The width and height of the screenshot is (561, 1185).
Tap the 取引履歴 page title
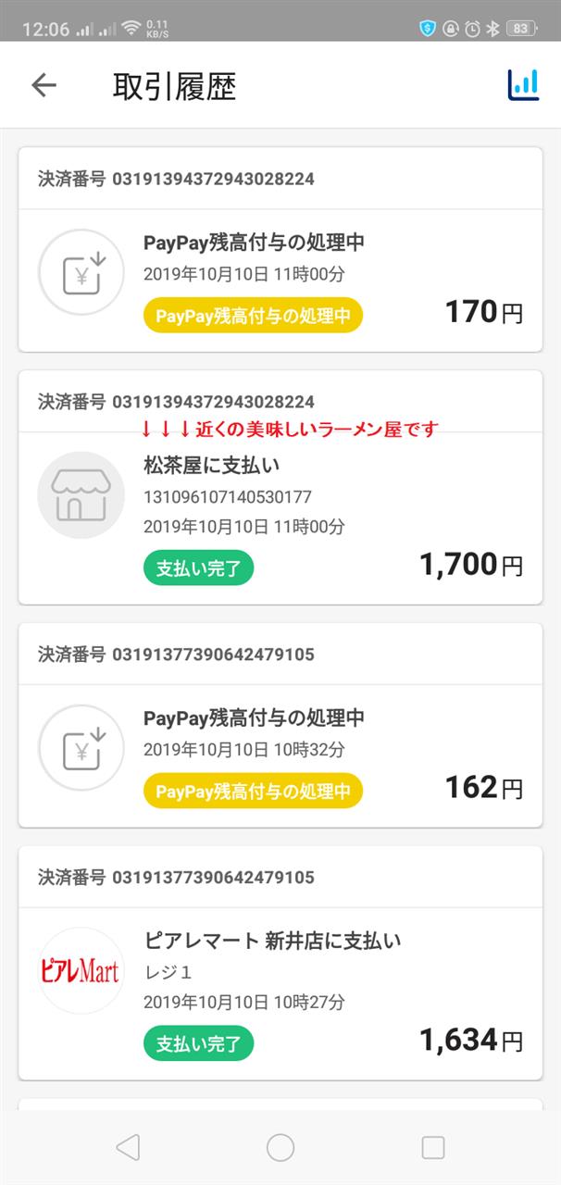point(175,86)
